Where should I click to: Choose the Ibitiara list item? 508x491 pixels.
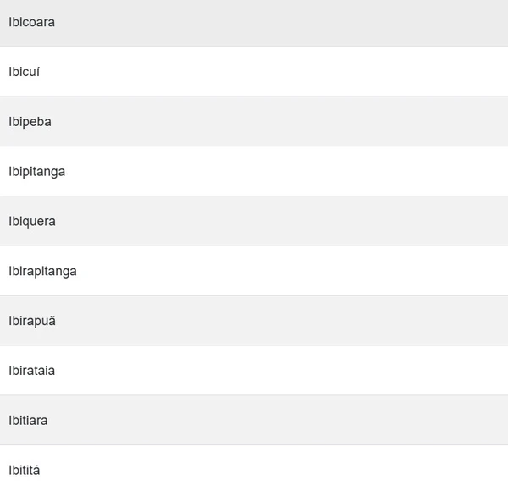pyautogui.click(x=254, y=421)
